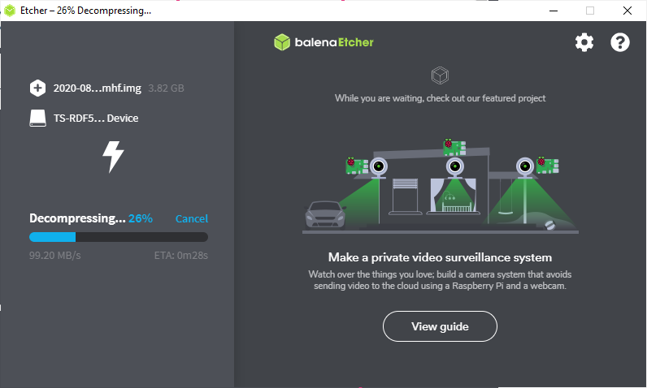
Task: Click Etcher app icon in title bar
Action: (10, 11)
